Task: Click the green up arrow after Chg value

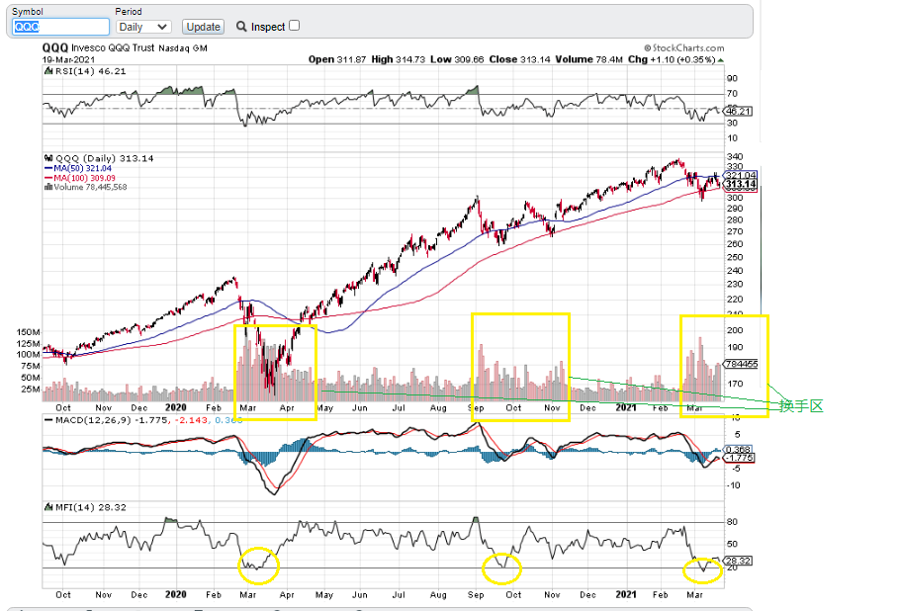Action: point(720,59)
